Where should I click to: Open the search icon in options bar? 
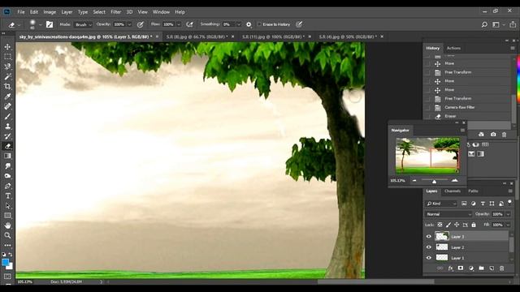tap(484, 24)
